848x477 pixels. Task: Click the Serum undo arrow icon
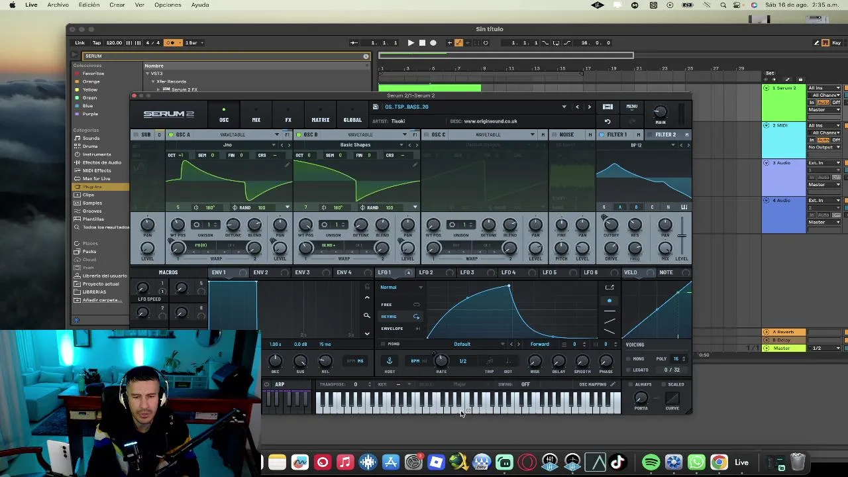click(x=608, y=121)
